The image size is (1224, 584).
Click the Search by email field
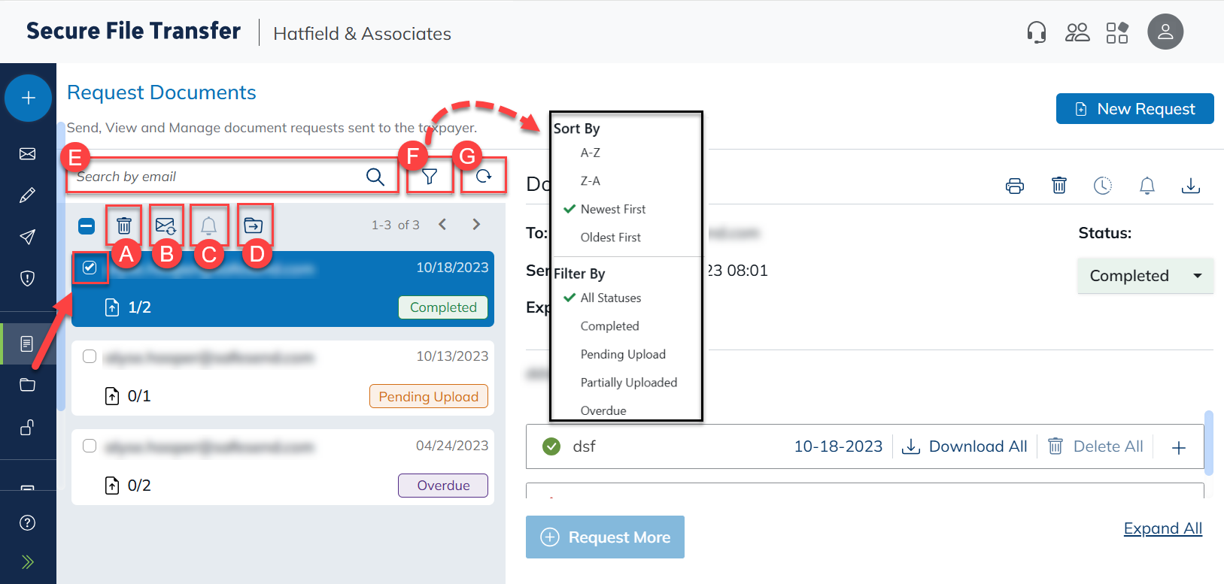coord(218,177)
